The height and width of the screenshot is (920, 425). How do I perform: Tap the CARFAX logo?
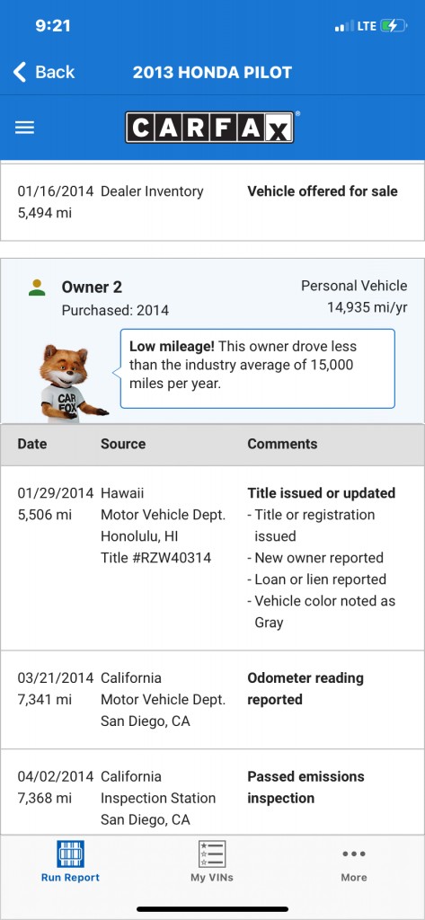coord(210,128)
